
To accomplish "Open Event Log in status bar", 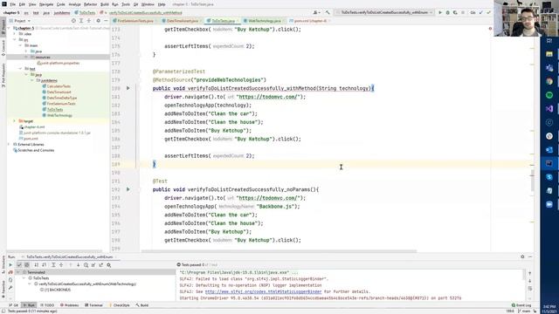I will tap(521, 305).
